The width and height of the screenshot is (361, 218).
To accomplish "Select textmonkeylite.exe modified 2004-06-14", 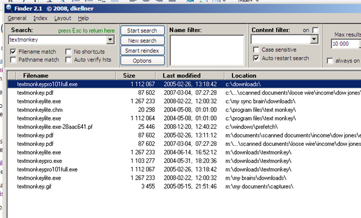I will coord(184,152).
